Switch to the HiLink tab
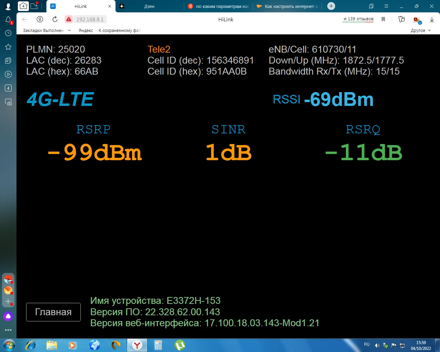Viewport: 440px width, 352px height. [x=81, y=6]
